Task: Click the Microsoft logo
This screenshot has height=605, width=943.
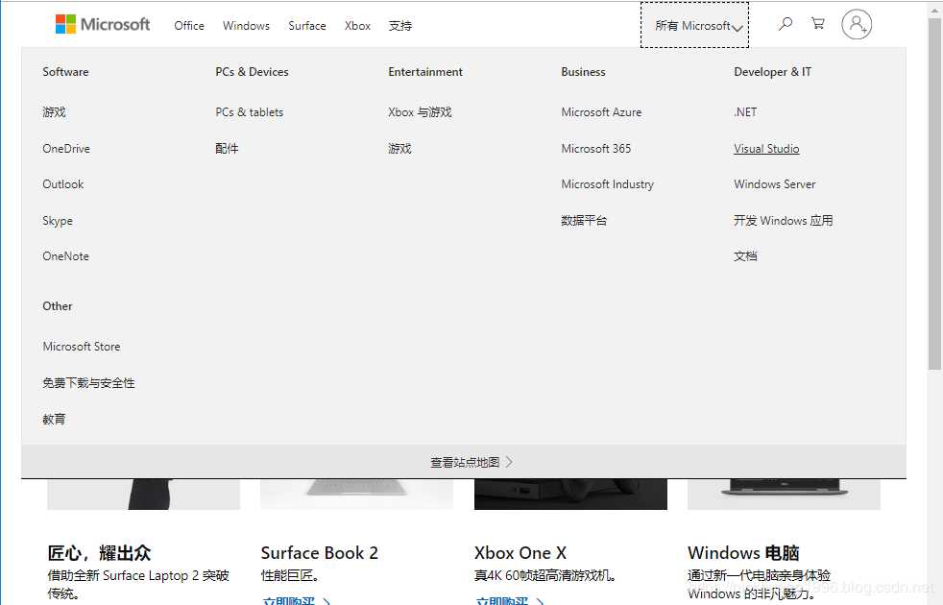Action: [102, 24]
